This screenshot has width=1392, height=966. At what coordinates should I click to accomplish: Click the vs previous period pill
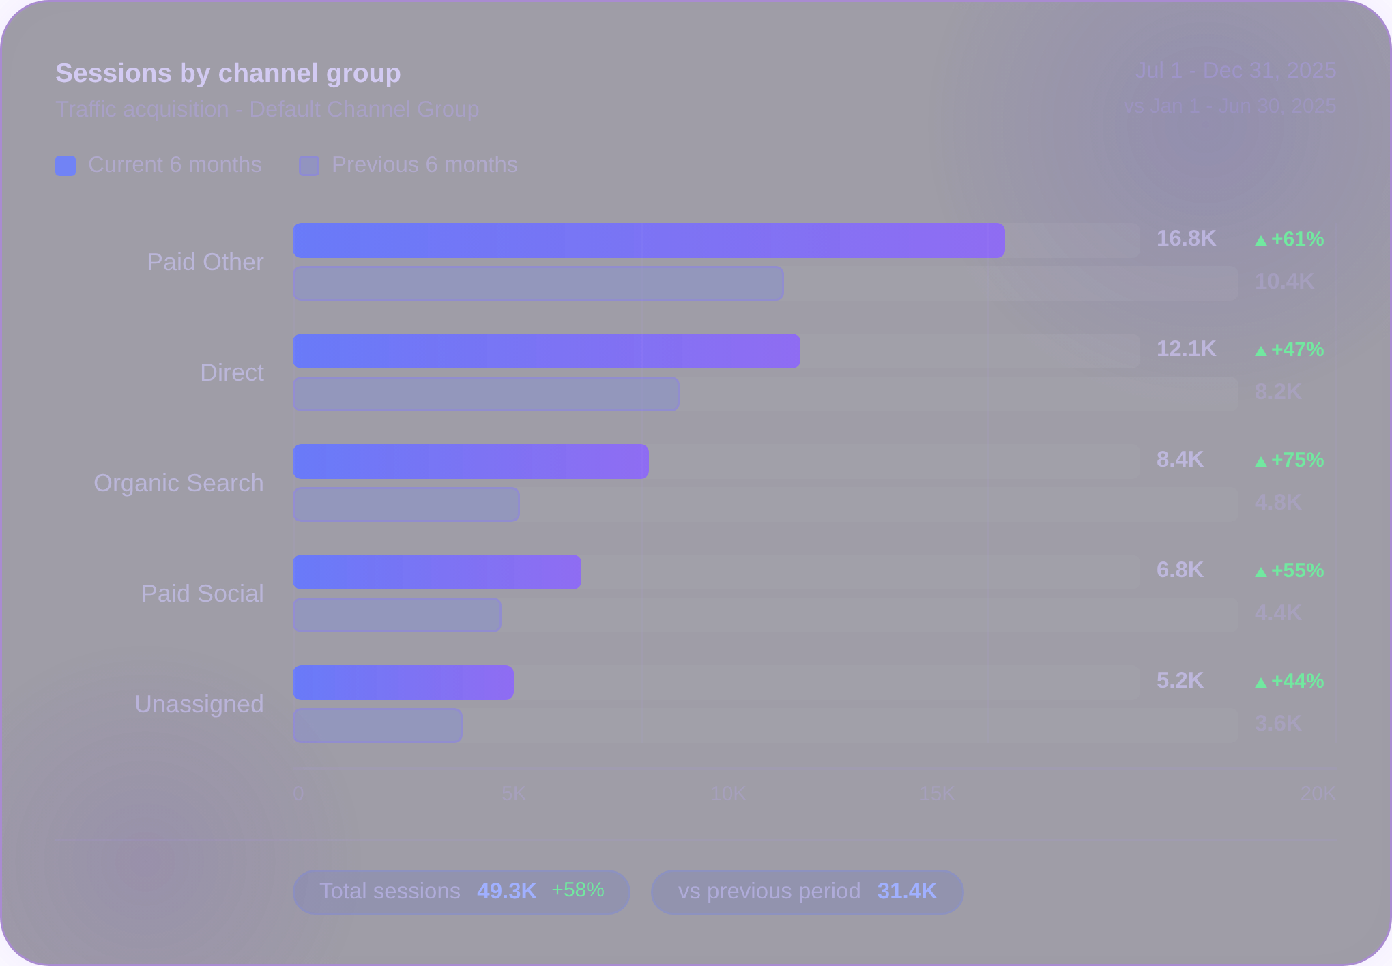[x=807, y=892]
